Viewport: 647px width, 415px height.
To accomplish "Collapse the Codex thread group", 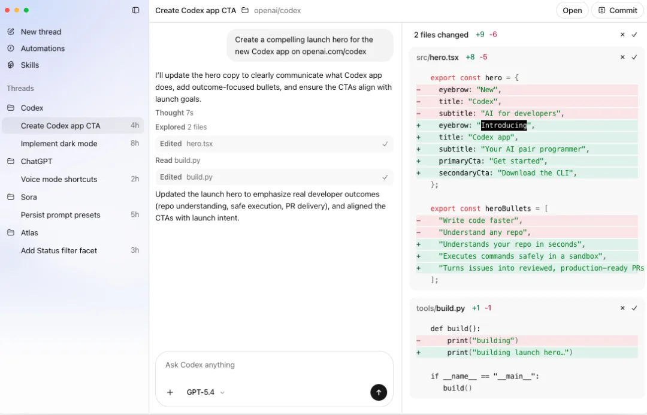I will (x=32, y=108).
